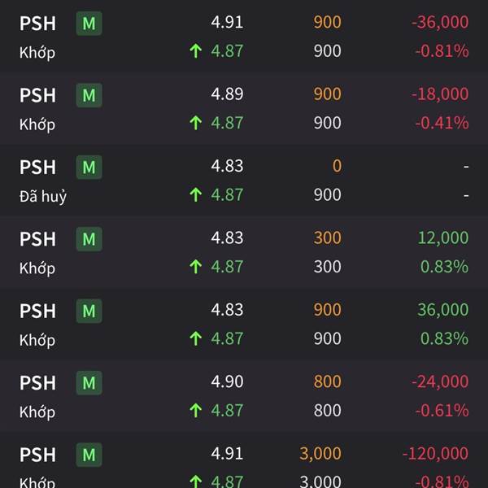
Task: Tap the M badge on the 36,000 profit order
Action: pos(89,311)
